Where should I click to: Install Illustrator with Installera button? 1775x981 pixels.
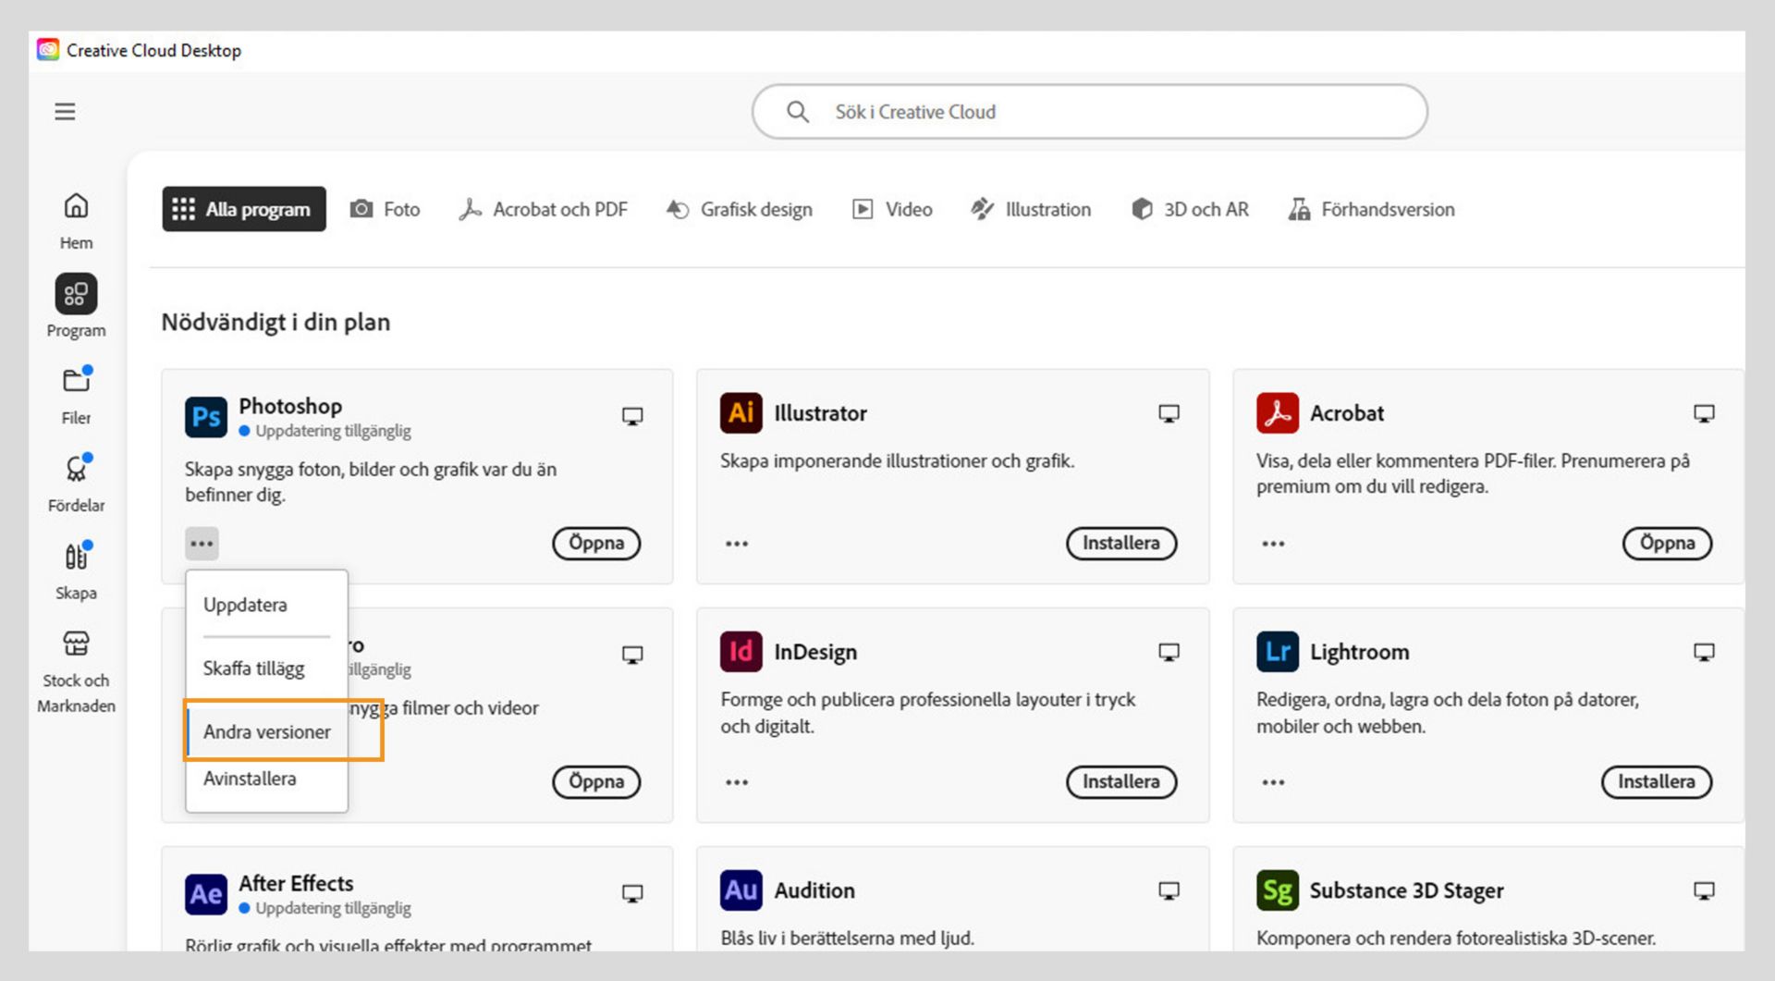tap(1120, 544)
